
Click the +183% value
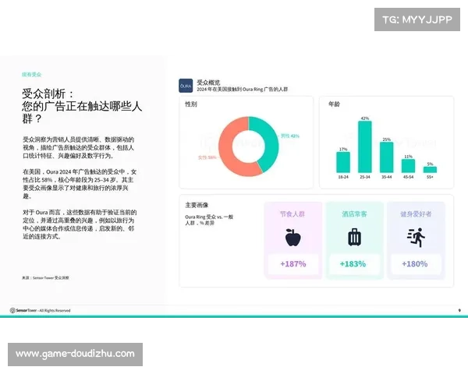pos(353,264)
